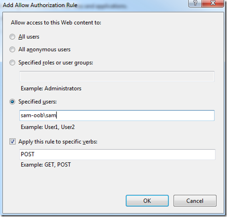Click the All users label text
This screenshot has width=227, height=217.
[x=29, y=37]
